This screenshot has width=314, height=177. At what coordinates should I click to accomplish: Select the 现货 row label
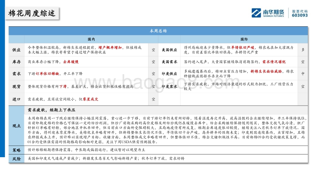[x=16, y=86]
